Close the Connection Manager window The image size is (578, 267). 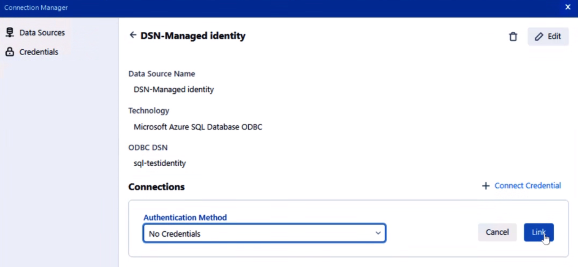click(568, 7)
